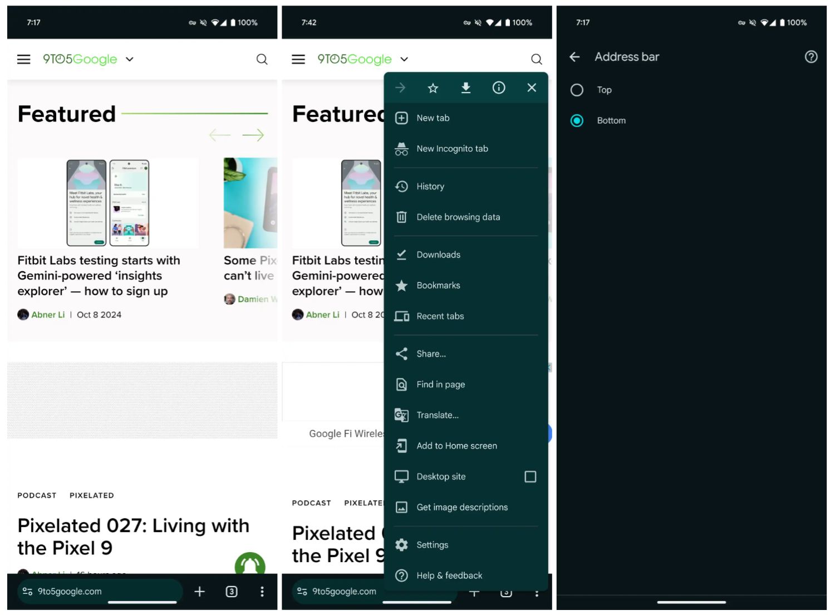Enable Desktop site checkbox

530,477
